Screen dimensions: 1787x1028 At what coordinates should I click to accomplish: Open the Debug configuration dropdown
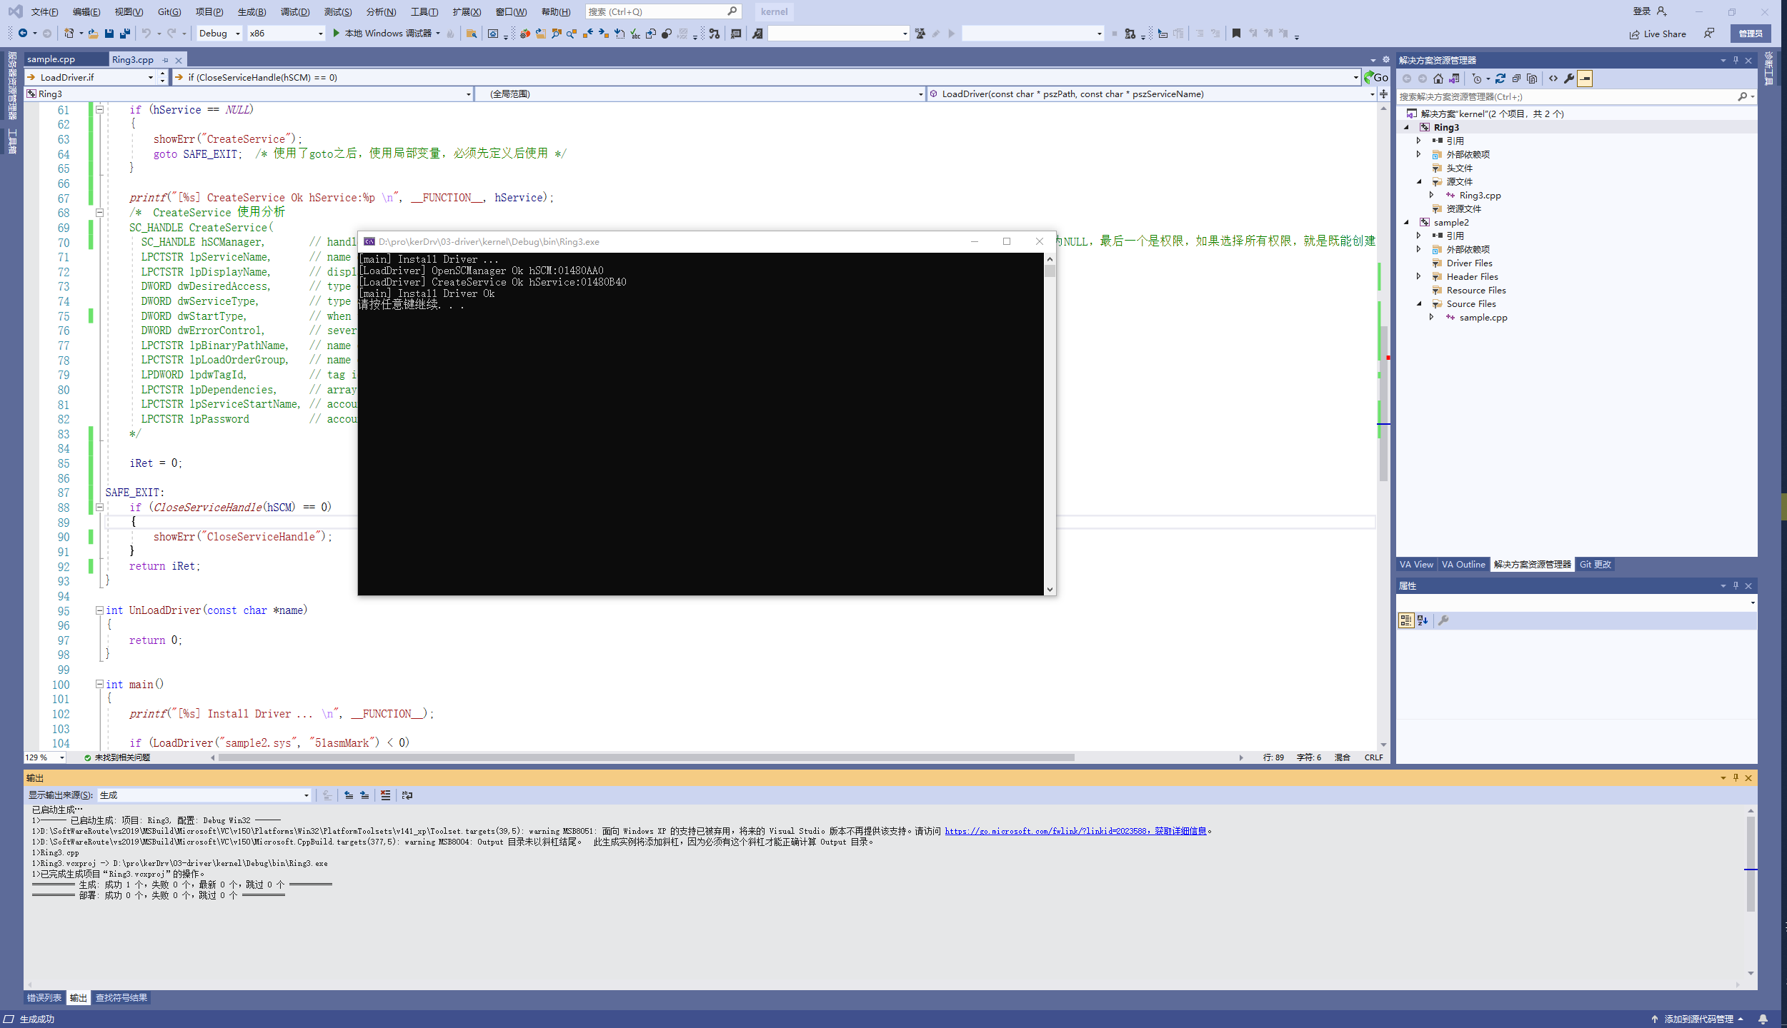tap(219, 34)
